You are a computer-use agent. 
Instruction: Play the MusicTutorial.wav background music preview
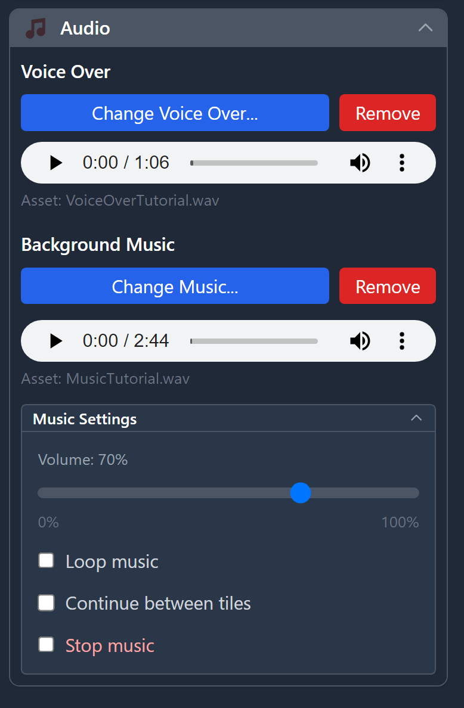tap(55, 341)
